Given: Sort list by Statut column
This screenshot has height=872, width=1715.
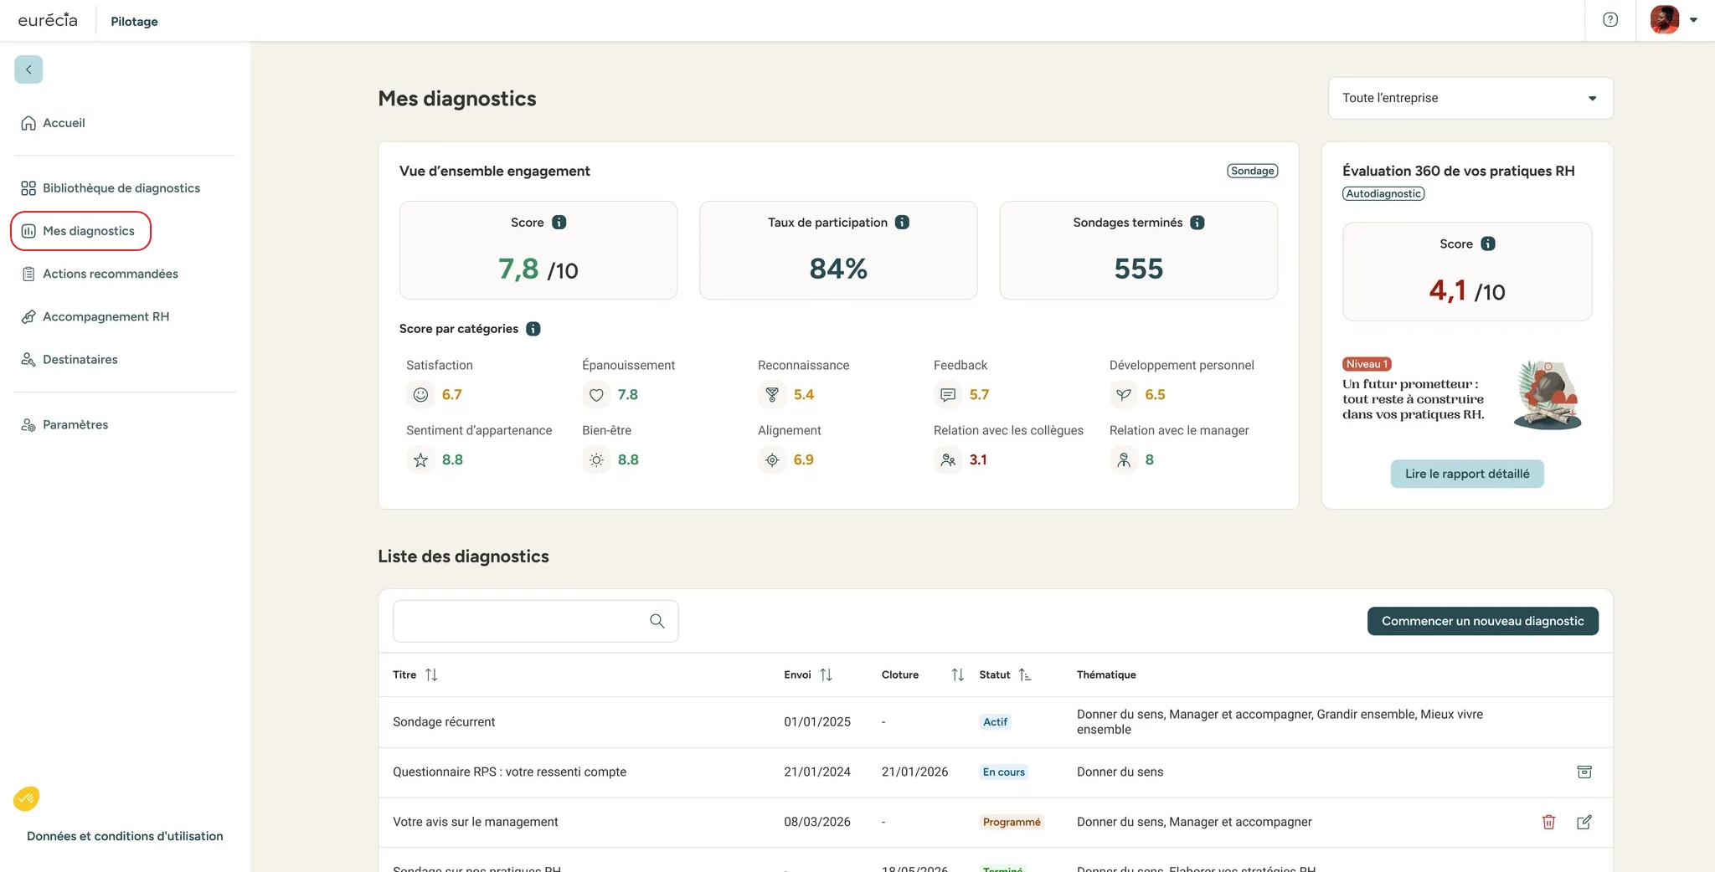Looking at the screenshot, I should click(1024, 675).
